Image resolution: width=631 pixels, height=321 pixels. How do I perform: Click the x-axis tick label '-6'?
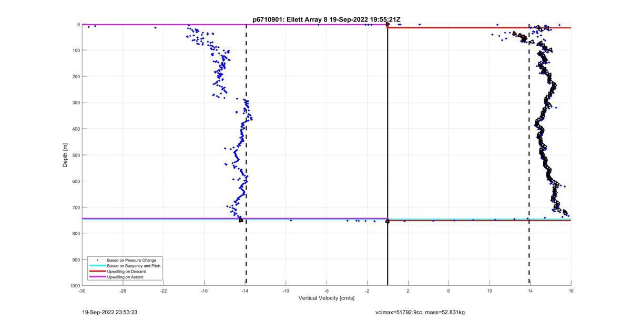[327, 291]
